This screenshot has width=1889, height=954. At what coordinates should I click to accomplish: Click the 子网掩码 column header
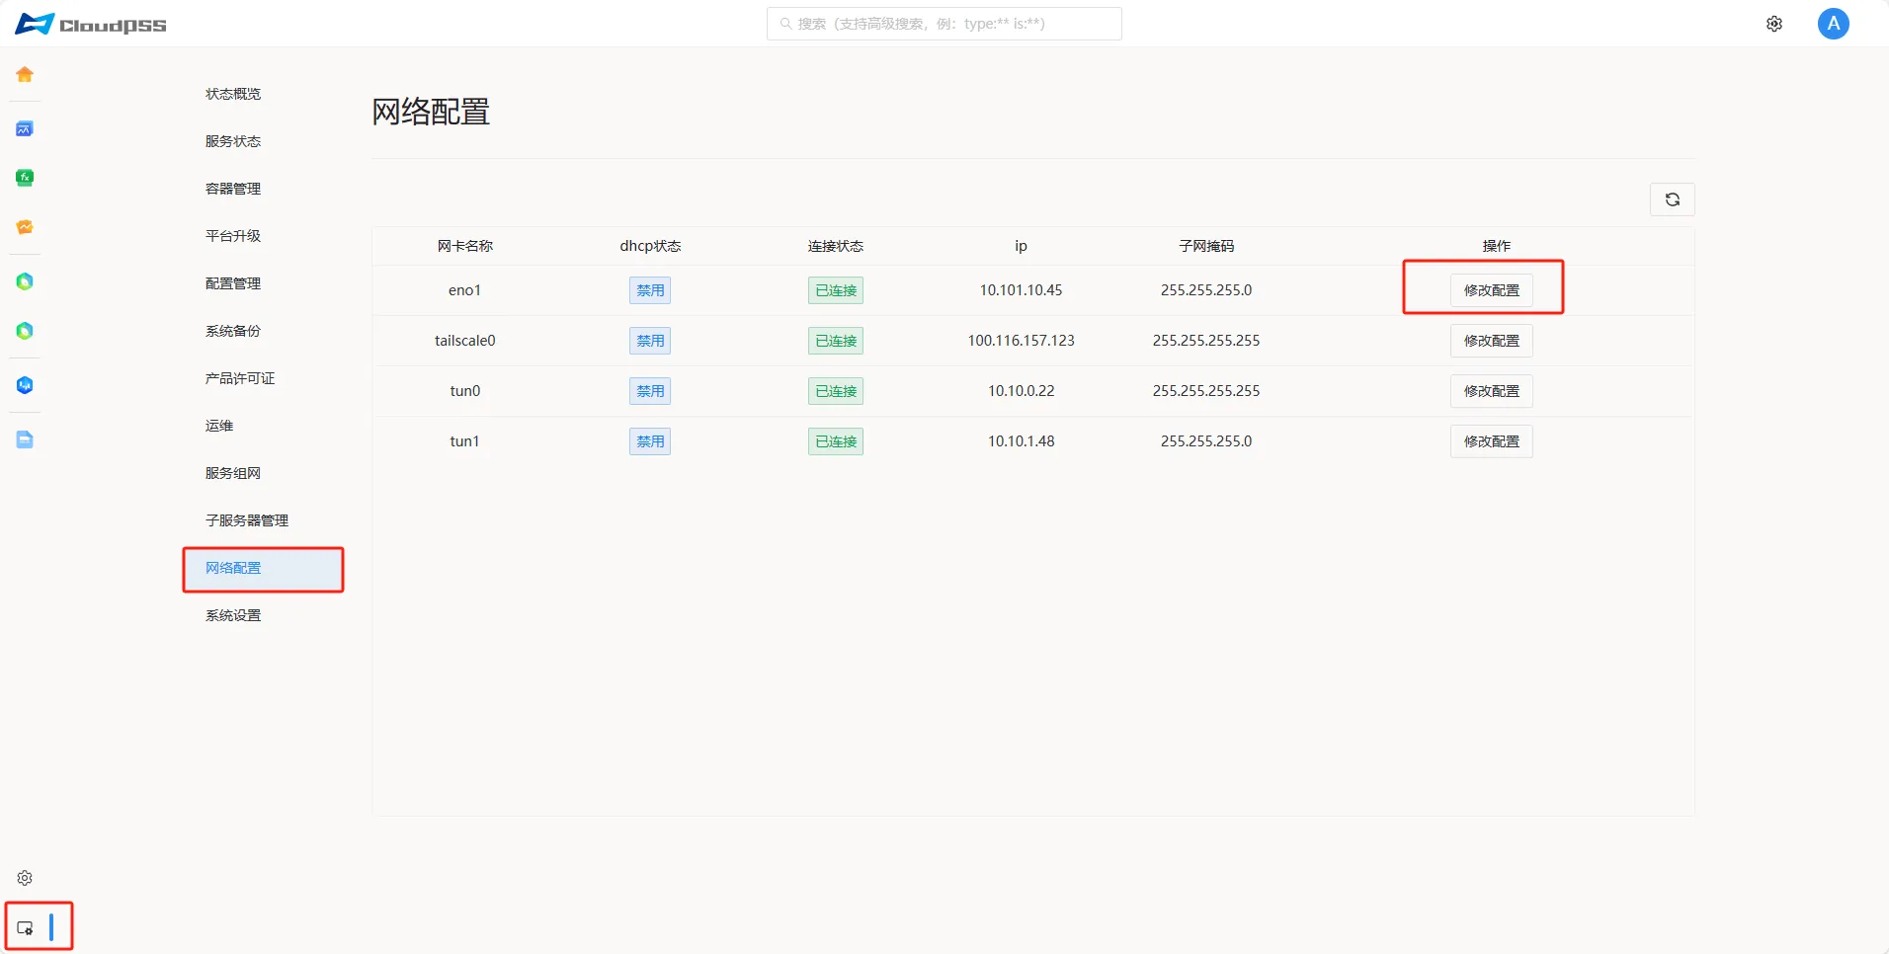[1206, 246]
